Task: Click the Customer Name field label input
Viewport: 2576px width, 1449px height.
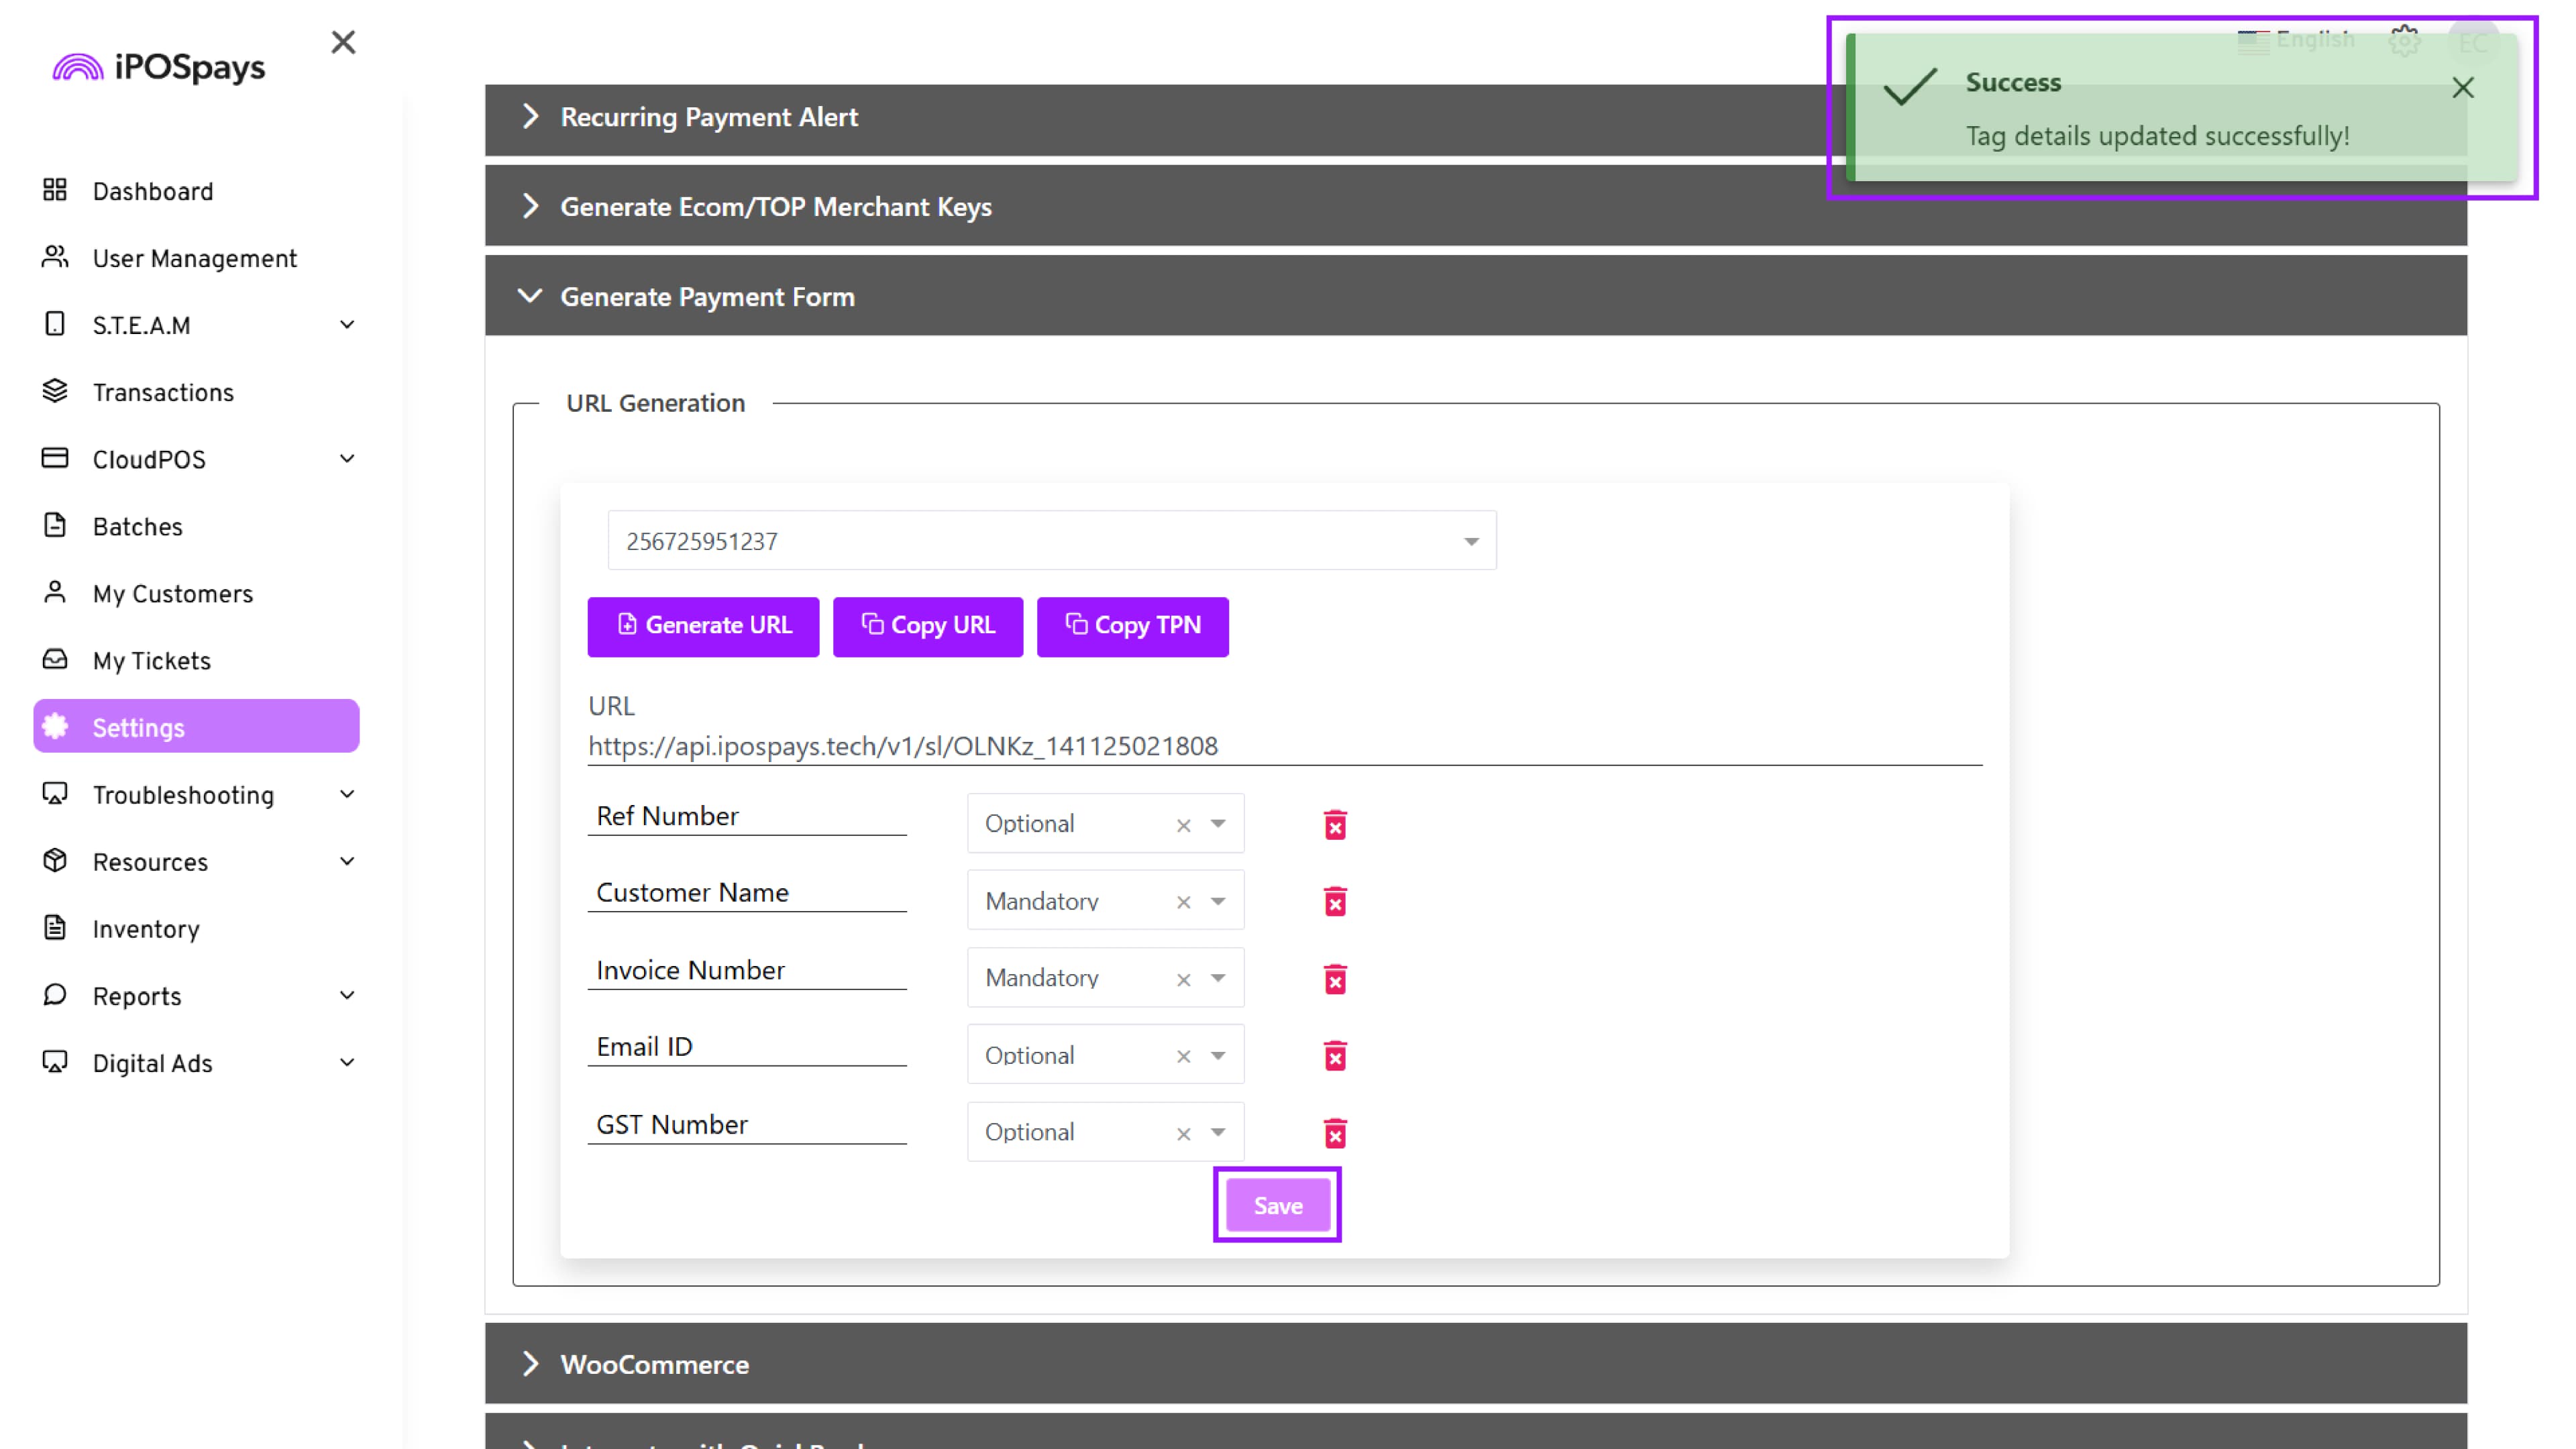Action: pyautogui.click(x=746, y=892)
